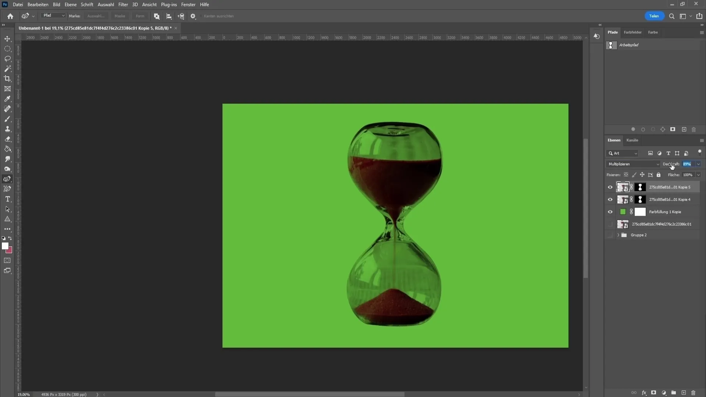706x397 pixels.
Task: Select the Healing Brush tool
Action: click(x=7, y=109)
